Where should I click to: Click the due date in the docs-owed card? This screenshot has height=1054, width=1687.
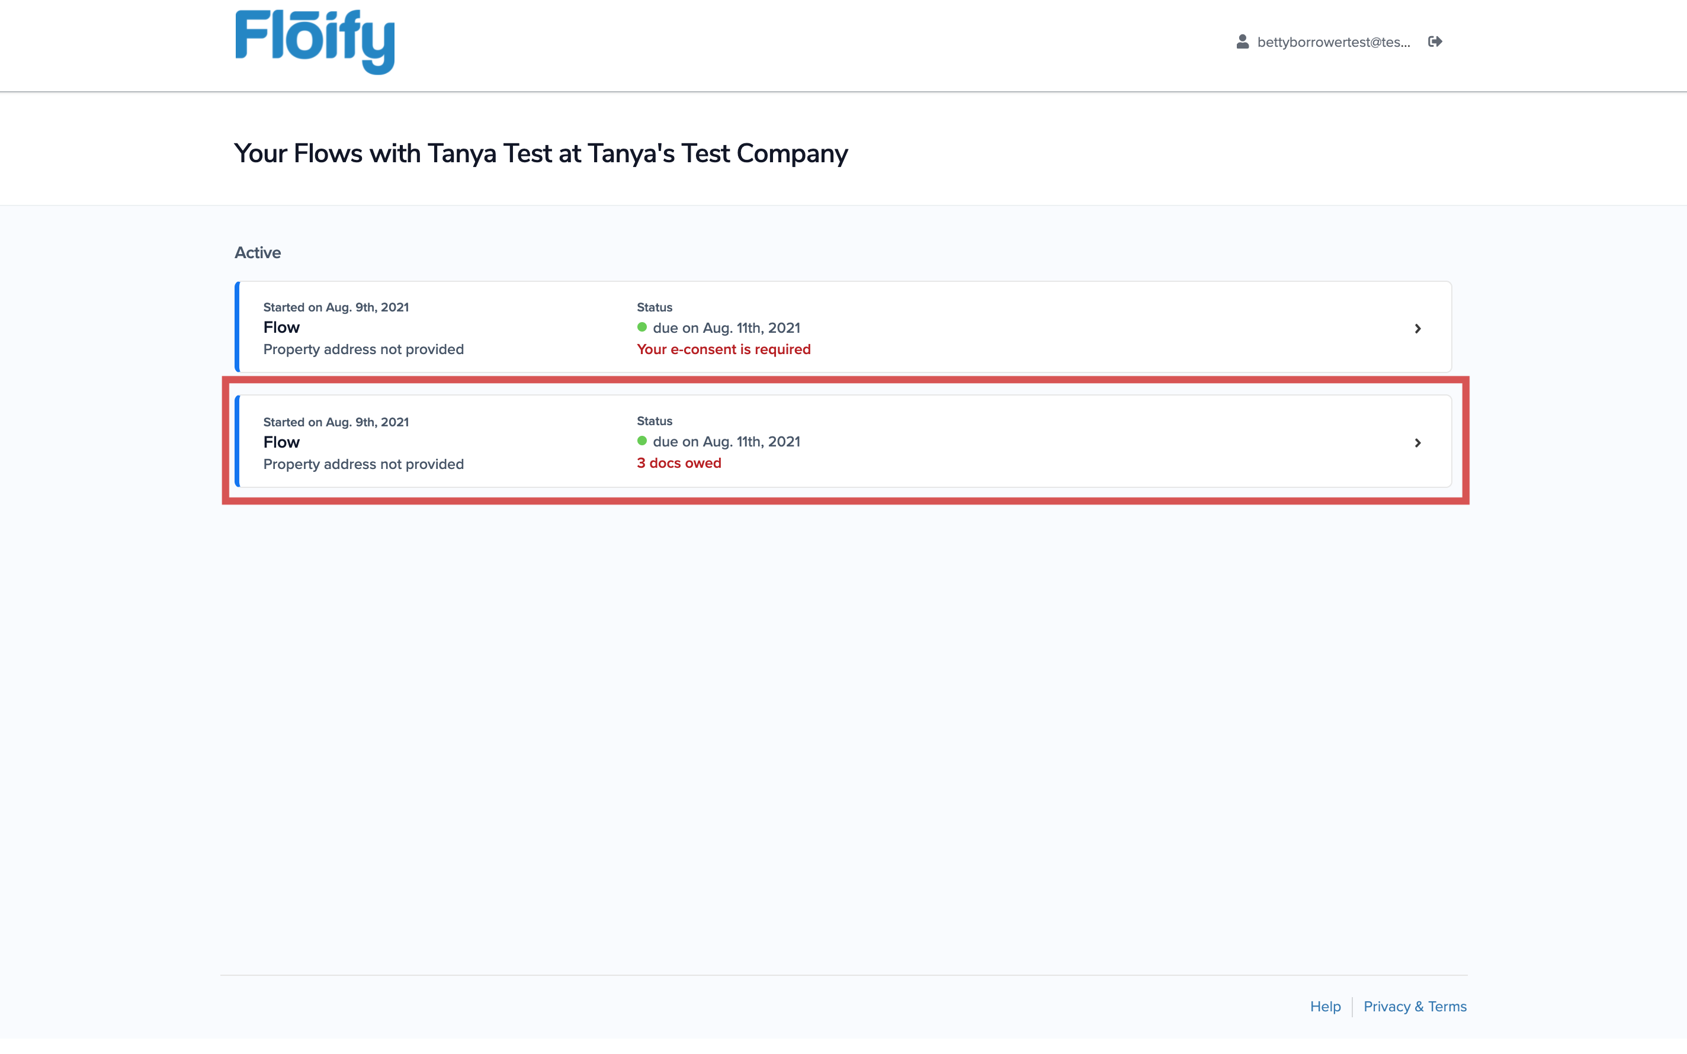pos(726,442)
